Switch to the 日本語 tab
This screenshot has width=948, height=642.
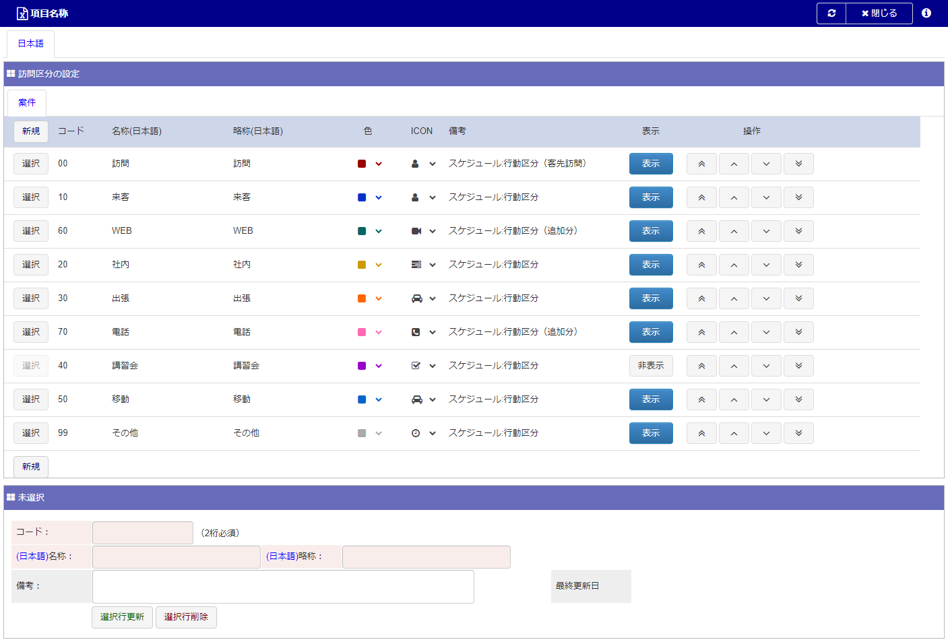pos(30,44)
